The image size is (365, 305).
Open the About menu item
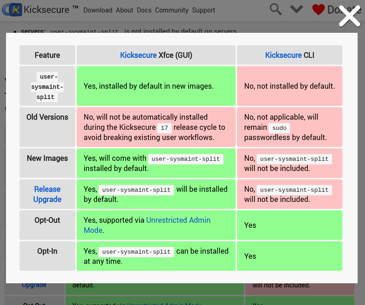coord(124,10)
